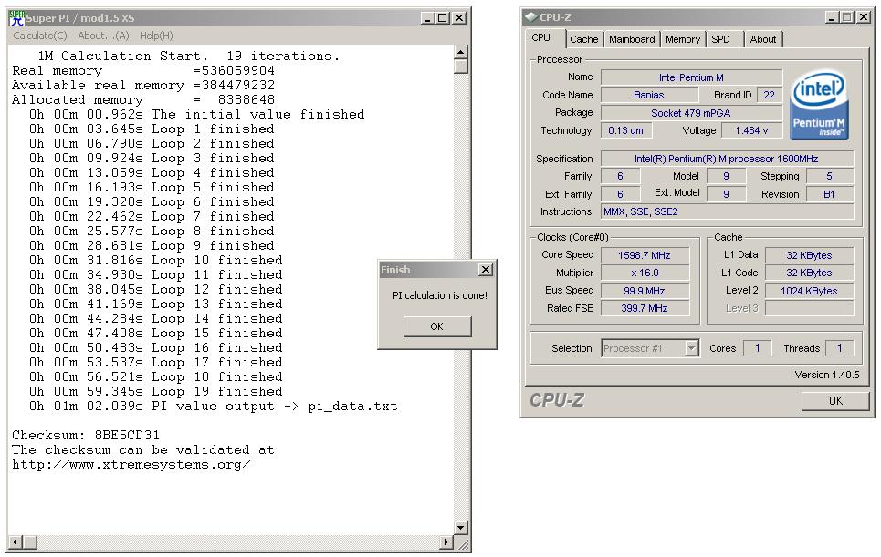
Task: Click the Name field showing Intel Pentium M
Action: coord(691,77)
